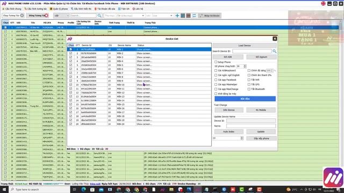This screenshot has width=344, height=193.
Task: Tick the Tắt Bluetooth checkbox
Action: pyautogui.click(x=249, y=89)
